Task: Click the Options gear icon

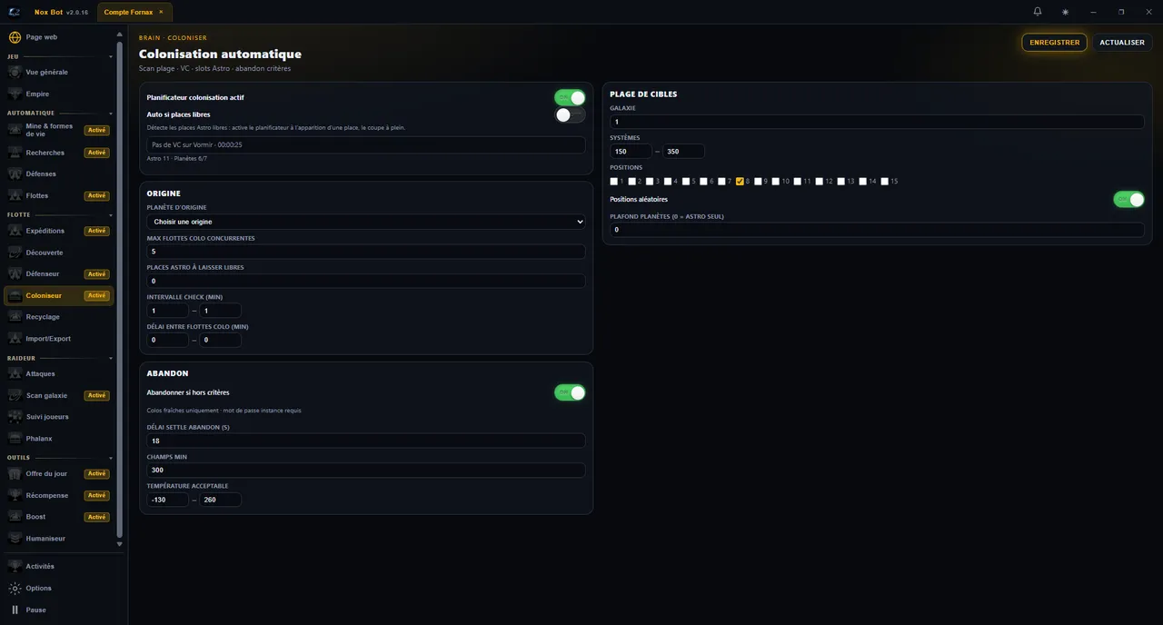Action: click(15, 588)
